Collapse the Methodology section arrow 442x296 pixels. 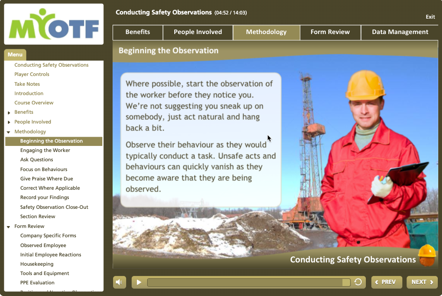point(8,132)
